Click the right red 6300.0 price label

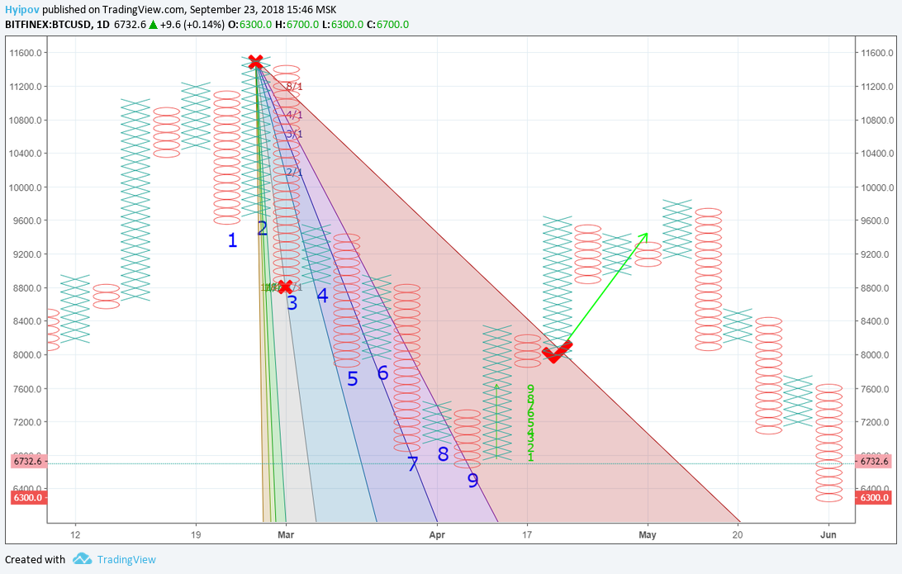875,497
